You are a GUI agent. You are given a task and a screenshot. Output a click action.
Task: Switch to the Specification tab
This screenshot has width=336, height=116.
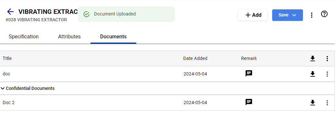24,37
